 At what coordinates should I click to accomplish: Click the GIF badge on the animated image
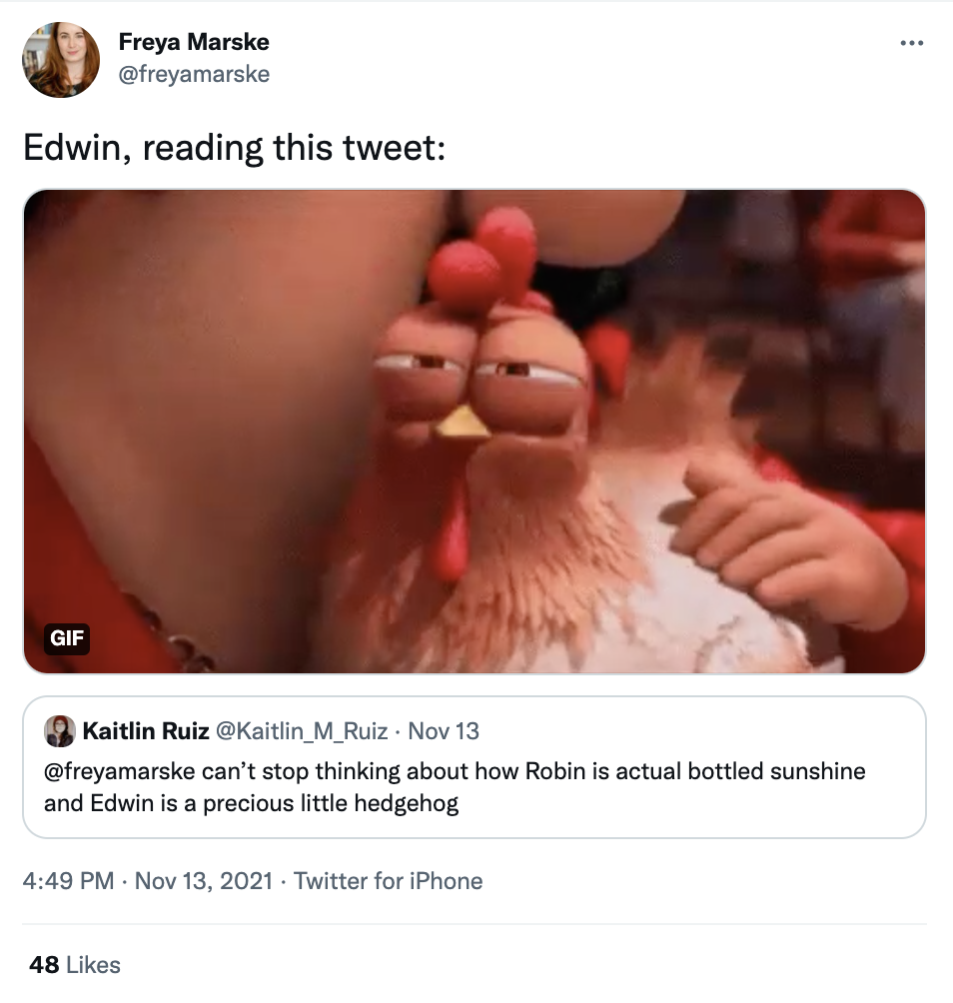pyautogui.click(x=66, y=639)
